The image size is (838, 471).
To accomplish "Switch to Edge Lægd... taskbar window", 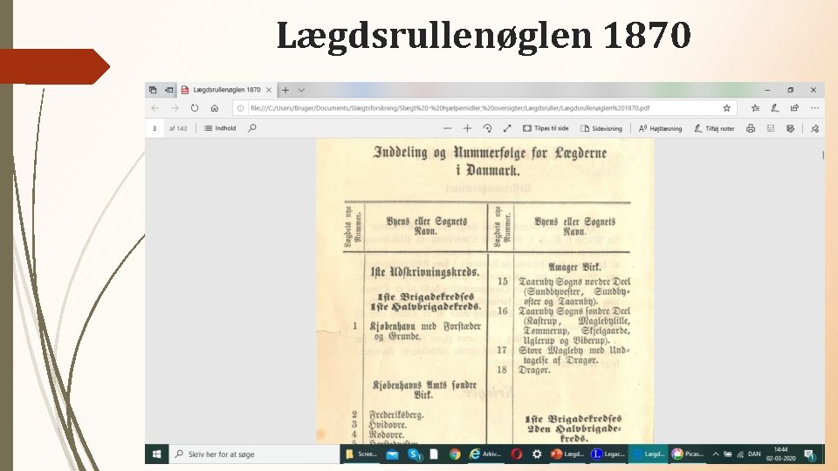I will point(648,454).
